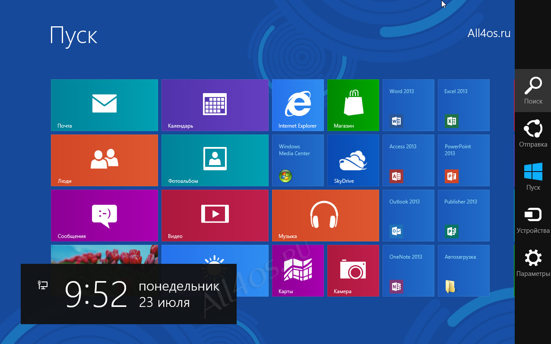This screenshot has height=344, width=551.
Task: Open the Видео video tile
Action: [215, 216]
